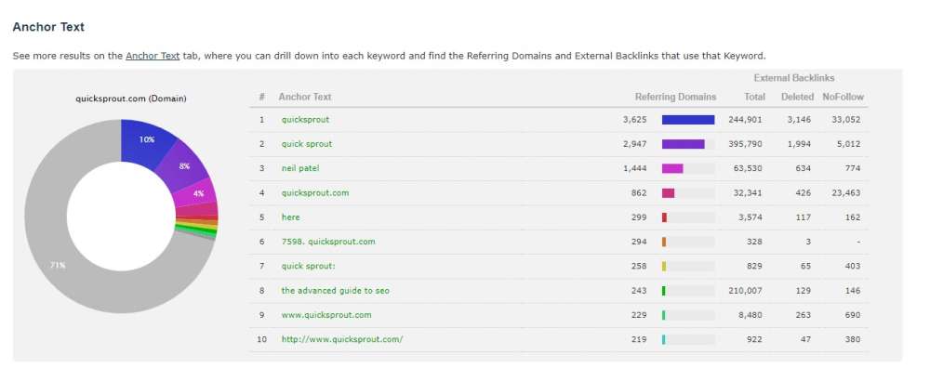Select the 1,994 deleted value

(x=799, y=144)
